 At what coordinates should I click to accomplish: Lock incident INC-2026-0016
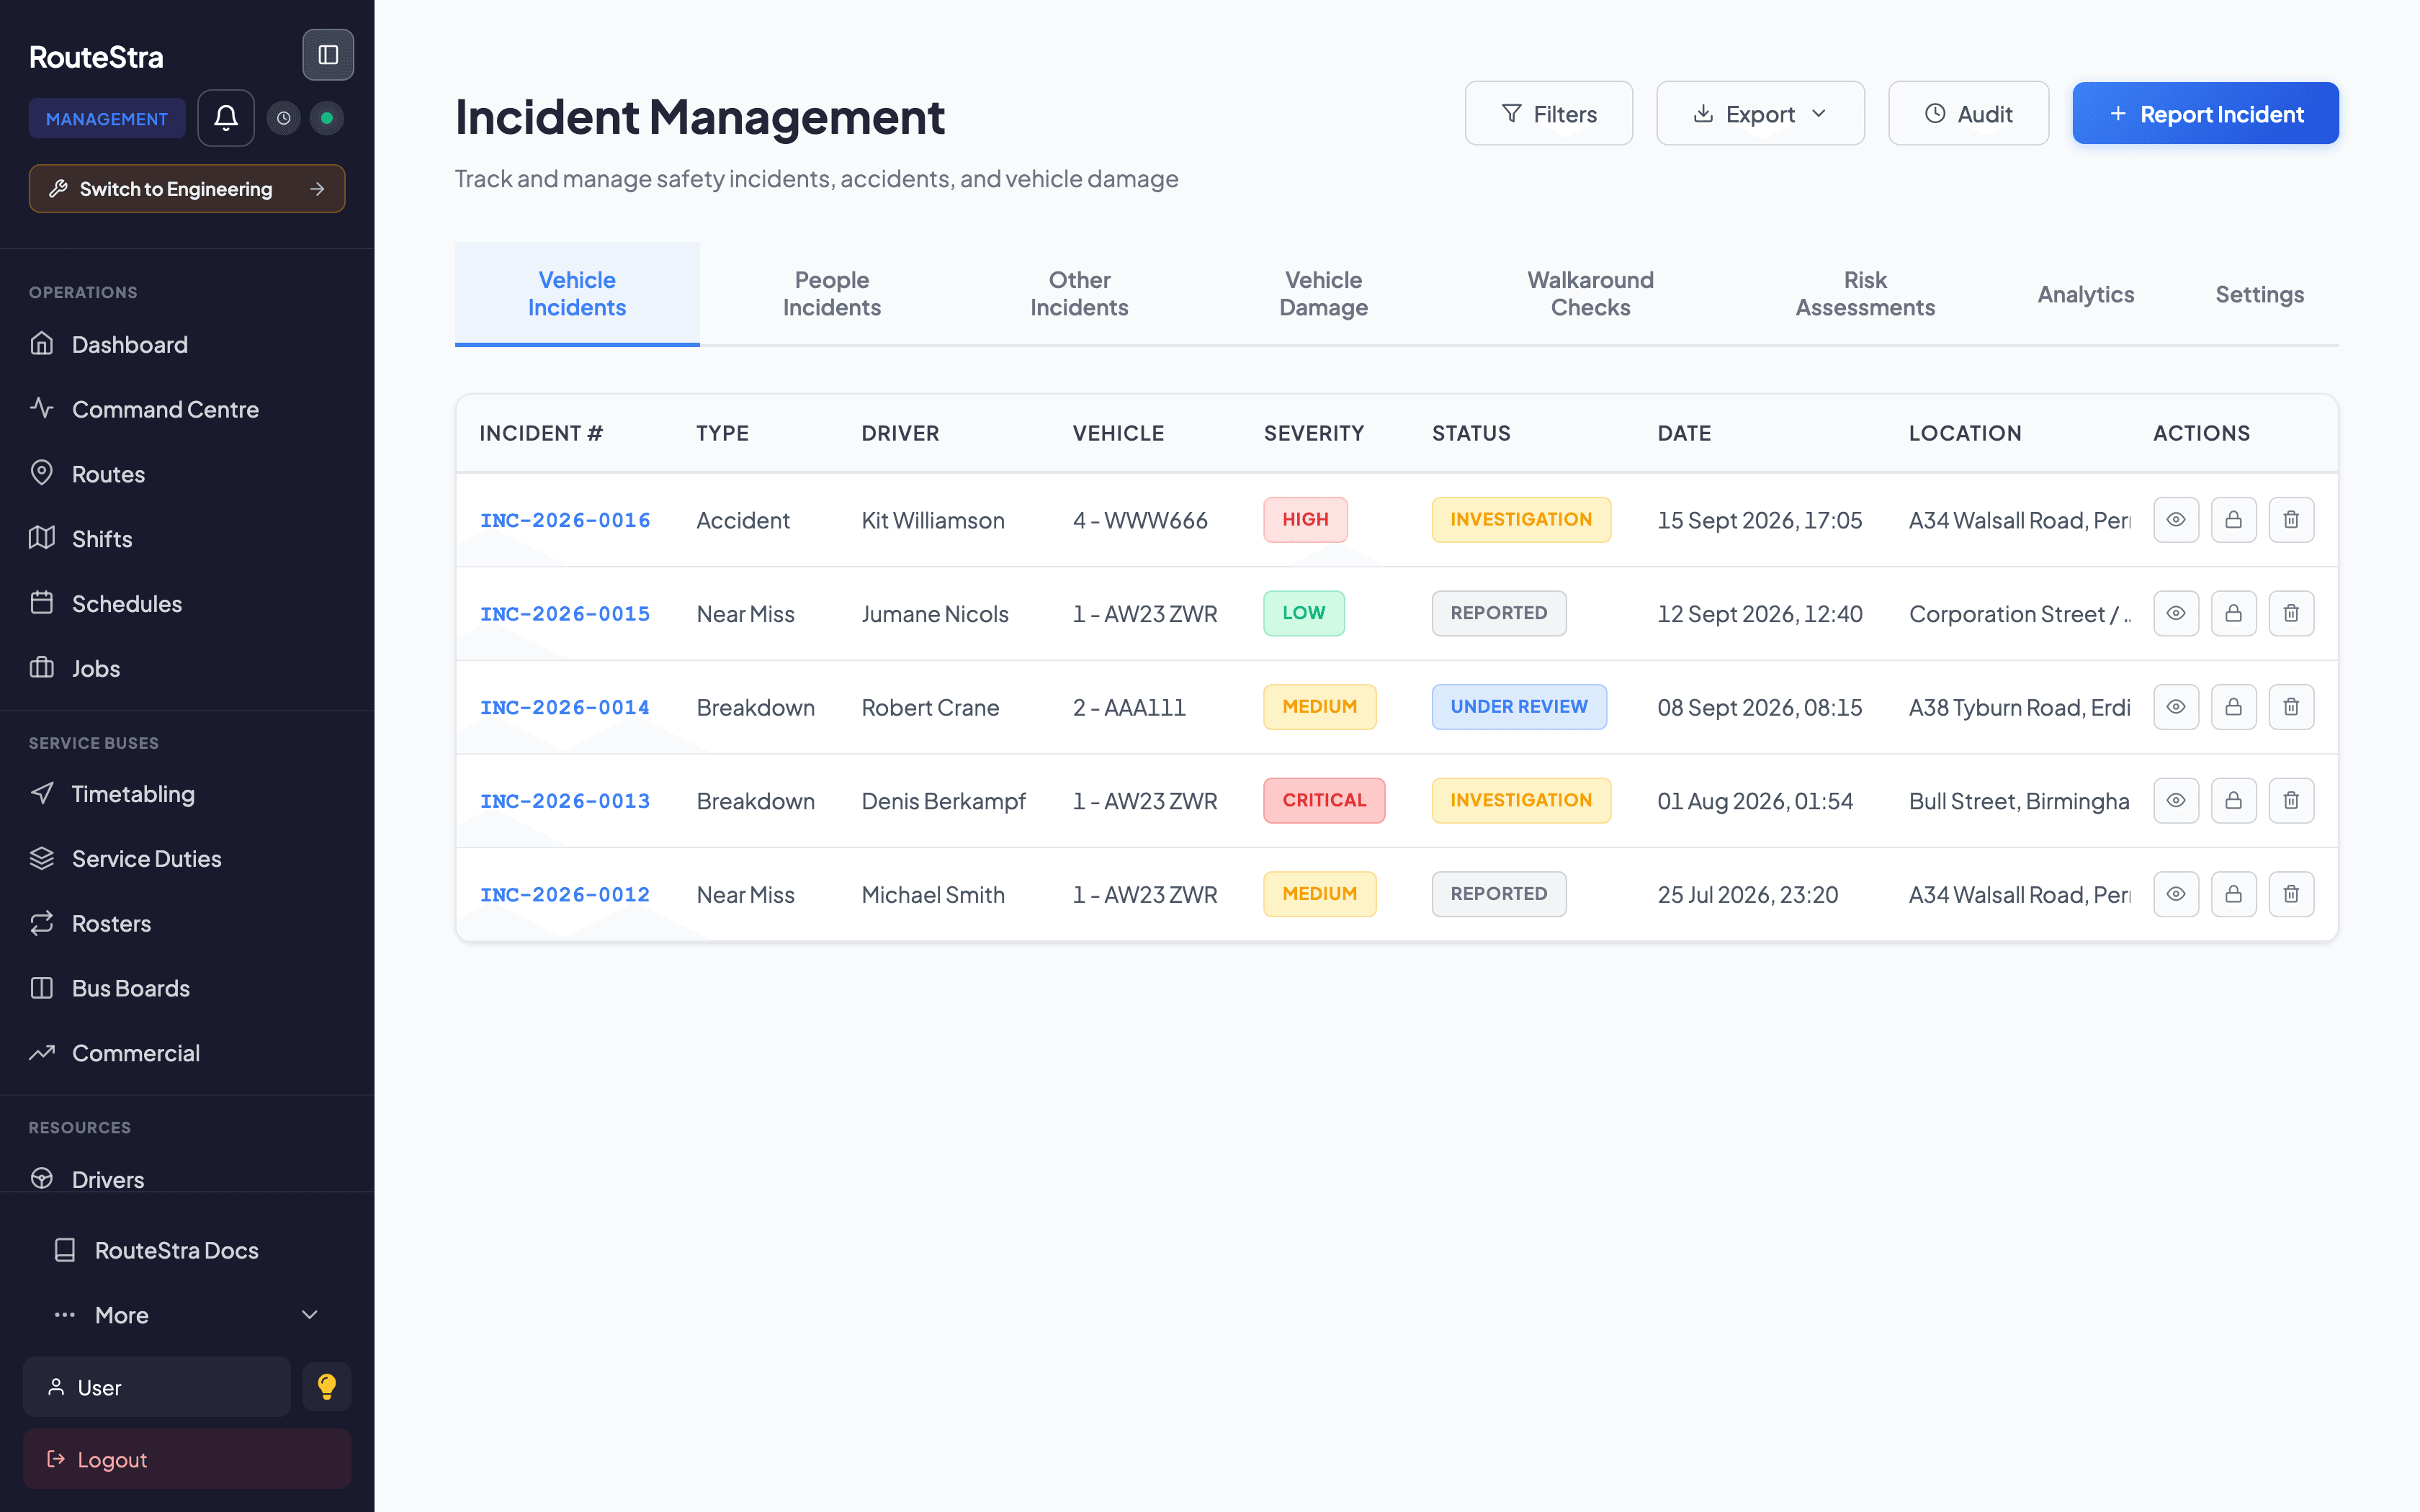(2234, 520)
